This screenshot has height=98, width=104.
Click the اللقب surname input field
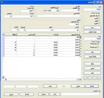pyautogui.click(x=39, y=30)
